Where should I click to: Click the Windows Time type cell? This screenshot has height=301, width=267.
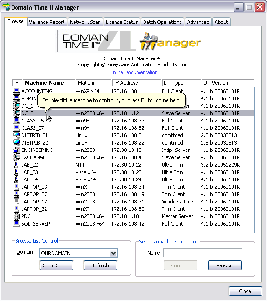pyautogui.click(x=177, y=202)
